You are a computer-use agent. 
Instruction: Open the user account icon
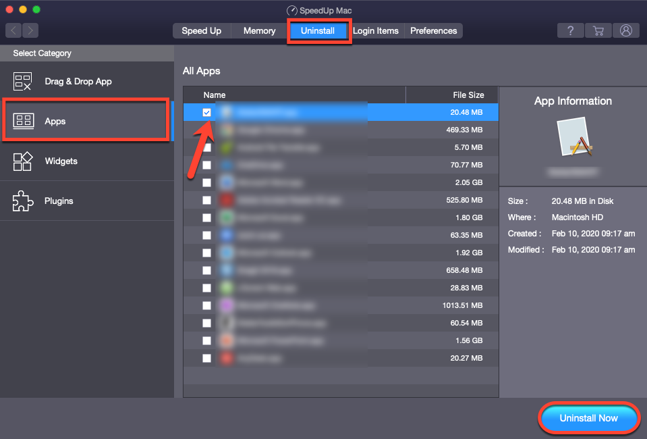click(626, 30)
